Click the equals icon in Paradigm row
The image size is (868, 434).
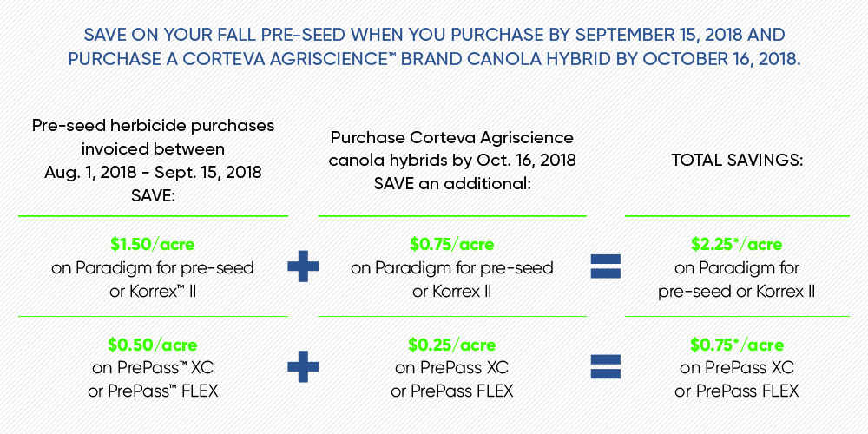tap(606, 266)
